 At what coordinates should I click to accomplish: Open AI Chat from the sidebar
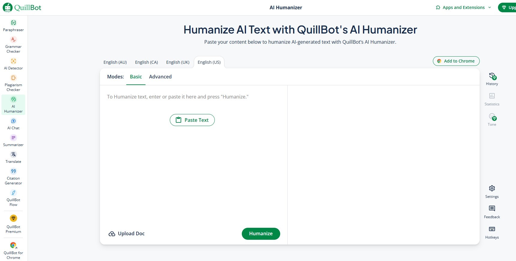tap(13, 124)
